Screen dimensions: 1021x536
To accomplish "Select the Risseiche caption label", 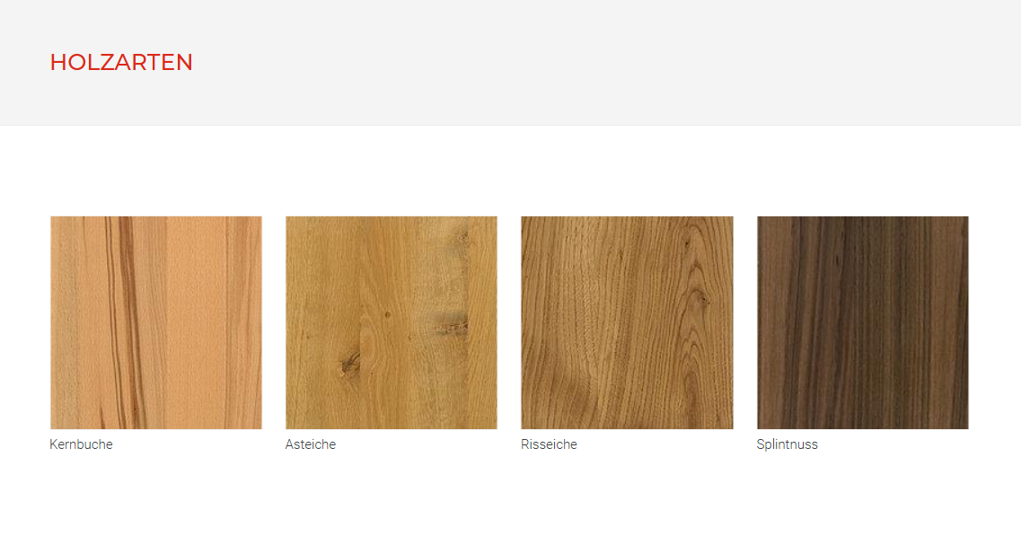I will coord(549,444).
